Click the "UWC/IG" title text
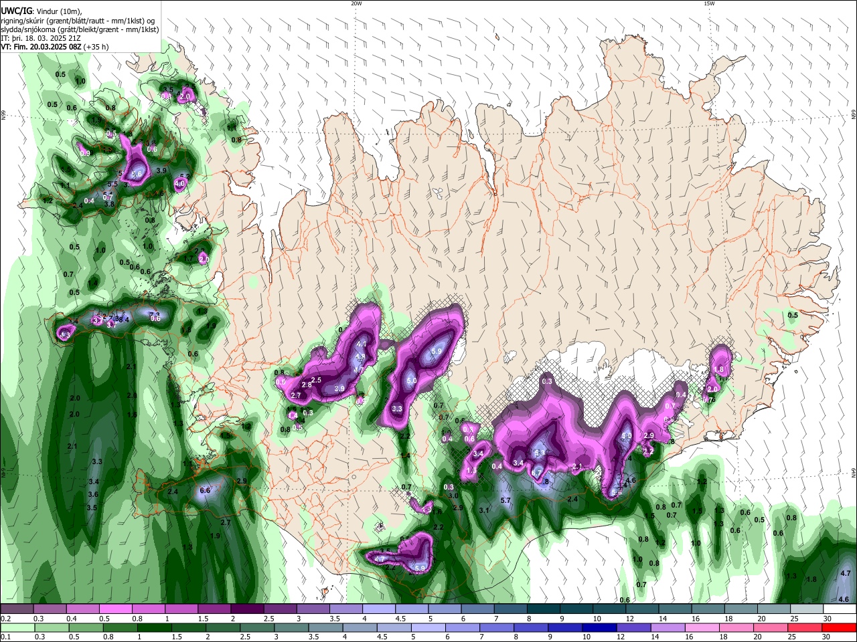857x642 pixels. [x=16, y=10]
